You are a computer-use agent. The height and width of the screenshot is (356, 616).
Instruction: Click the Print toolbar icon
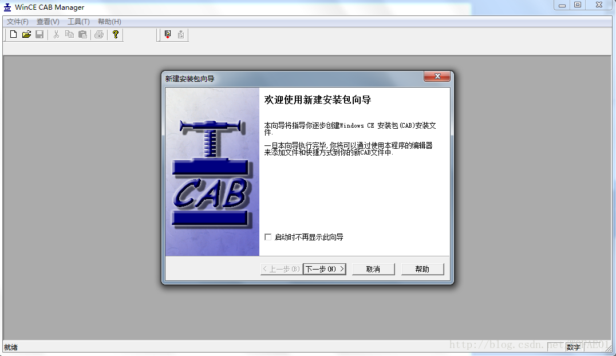point(99,34)
